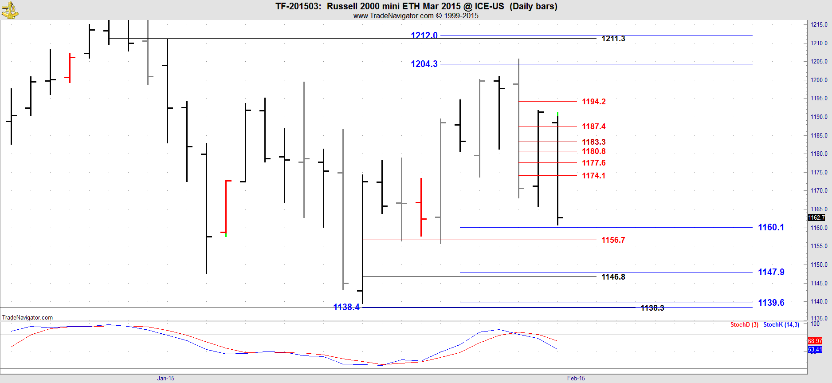Click the red 1183.3 price level label
Viewport: 832px width, 383px height.
click(593, 142)
